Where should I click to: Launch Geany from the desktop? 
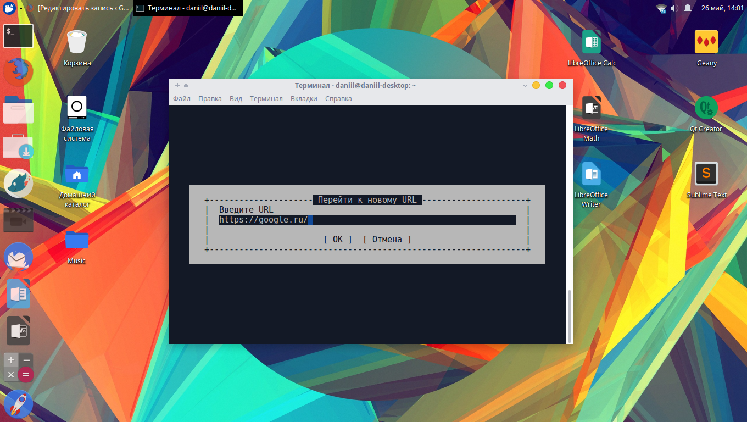pyautogui.click(x=706, y=48)
